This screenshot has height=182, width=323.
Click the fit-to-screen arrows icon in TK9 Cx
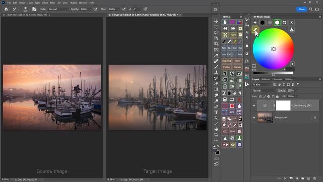coord(225,35)
